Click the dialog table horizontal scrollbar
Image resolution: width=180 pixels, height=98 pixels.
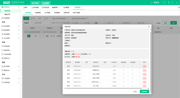coord(103,89)
